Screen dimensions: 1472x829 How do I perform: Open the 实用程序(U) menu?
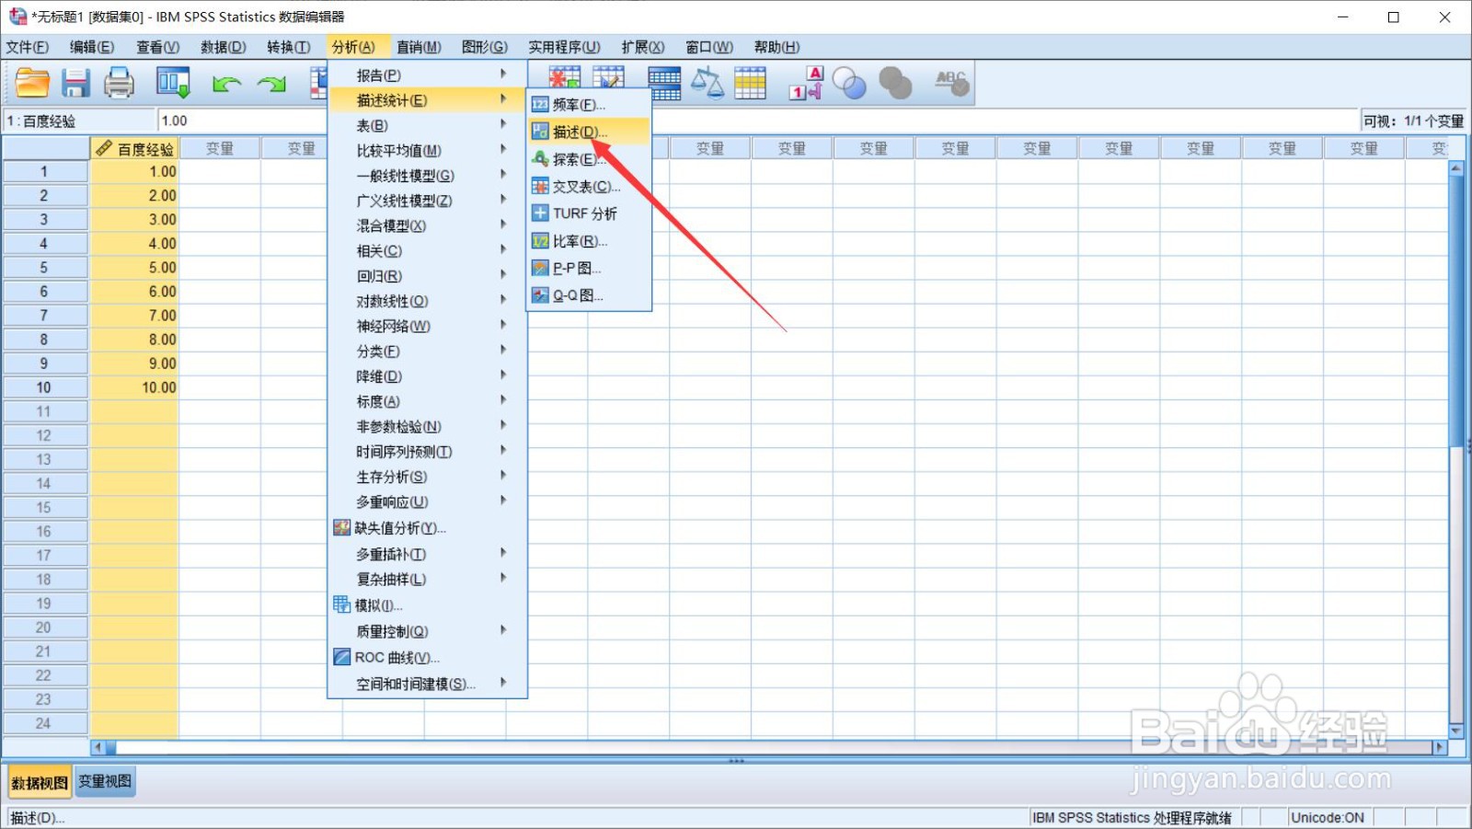click(564, 47)
